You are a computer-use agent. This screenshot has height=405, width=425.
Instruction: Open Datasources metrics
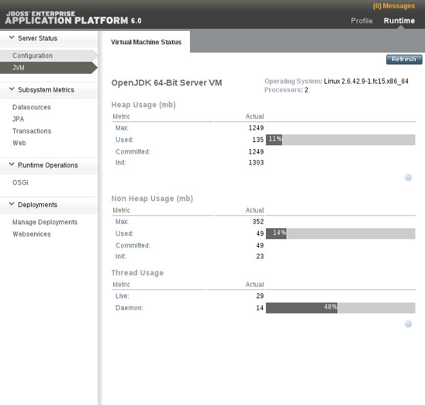pyautogui.click(x=32, y=107)
